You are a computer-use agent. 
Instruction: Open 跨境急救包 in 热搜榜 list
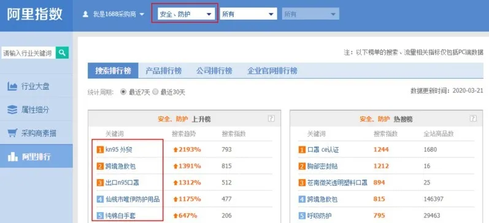coord(323,199)
